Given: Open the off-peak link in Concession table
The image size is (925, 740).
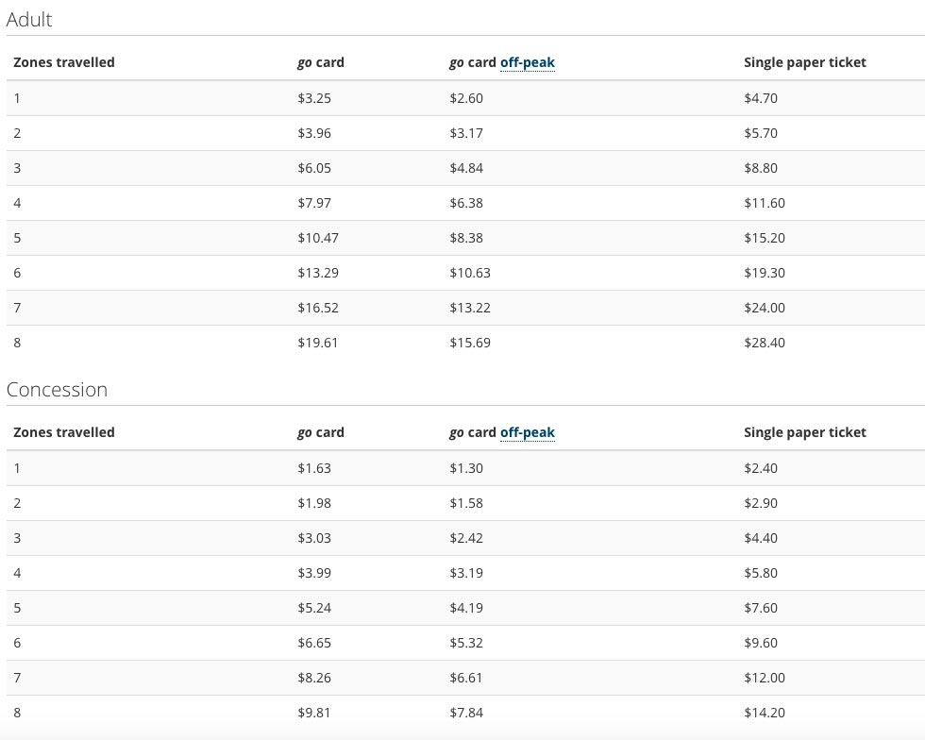Looking at the screenshot, I should [x=528, y=432].
